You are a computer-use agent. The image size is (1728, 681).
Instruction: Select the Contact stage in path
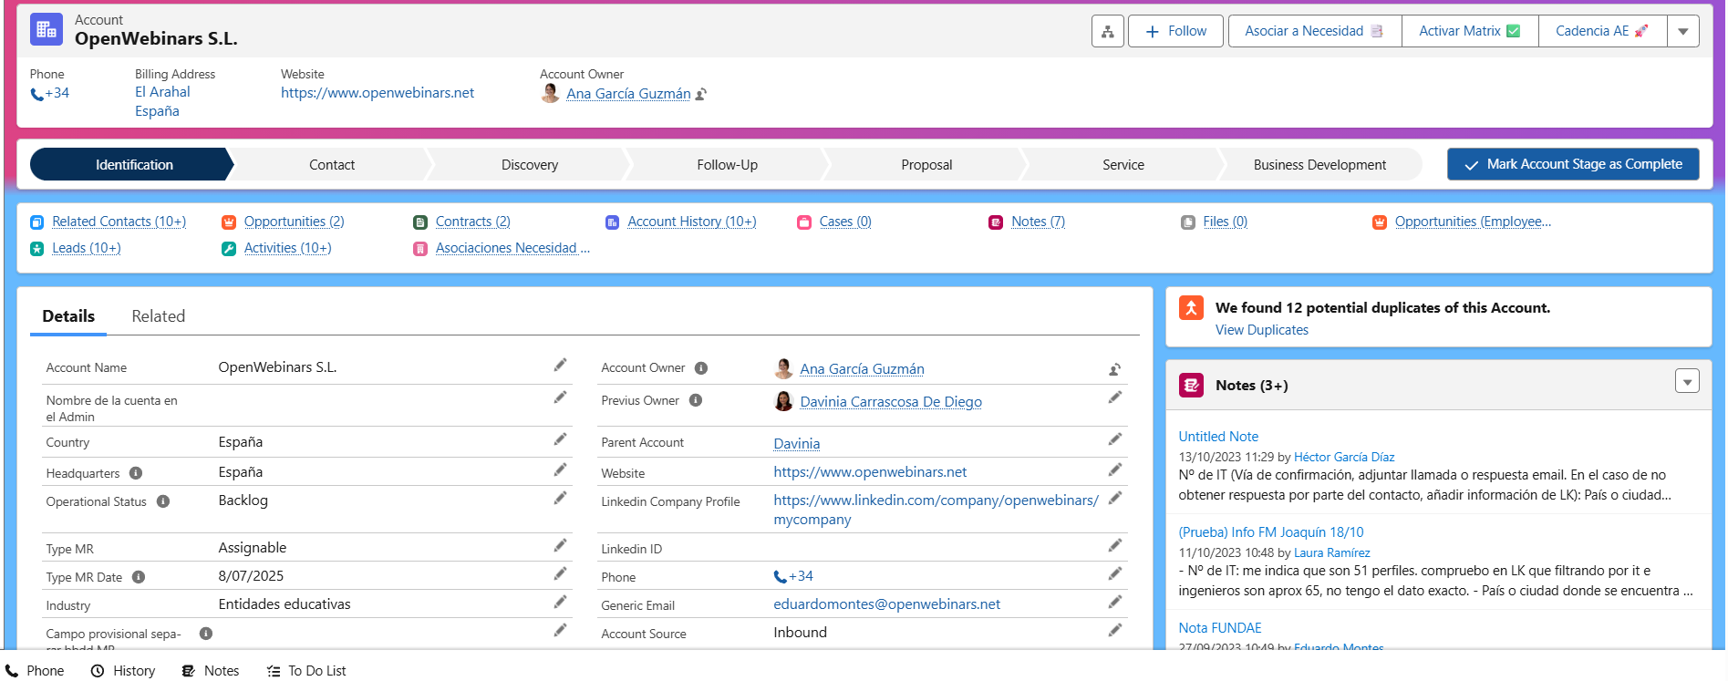click(332, 165)
